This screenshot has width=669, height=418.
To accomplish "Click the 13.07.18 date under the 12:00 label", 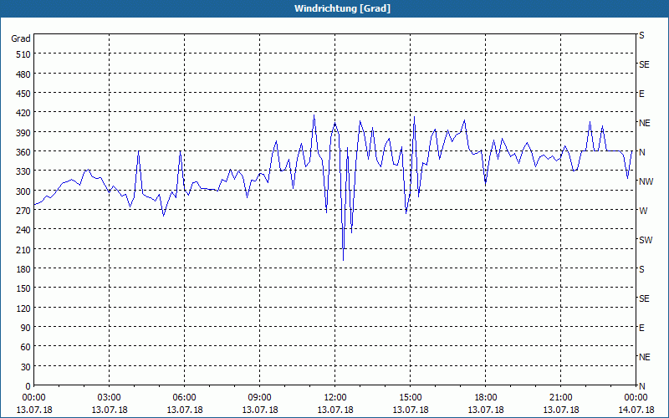I will coord(335,410).
